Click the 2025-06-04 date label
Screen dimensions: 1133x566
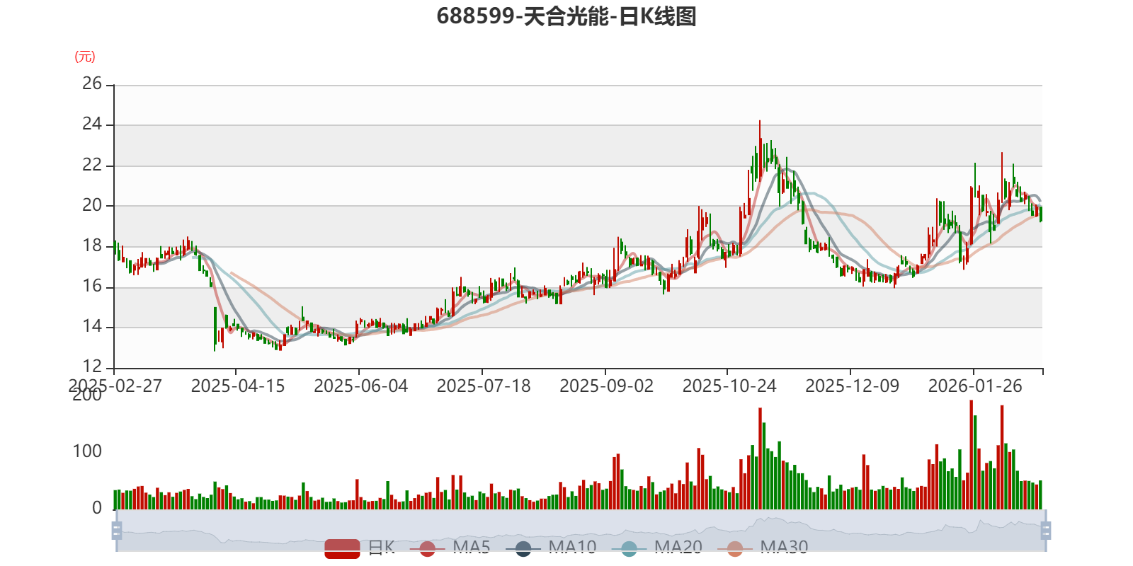click(361, 386)
